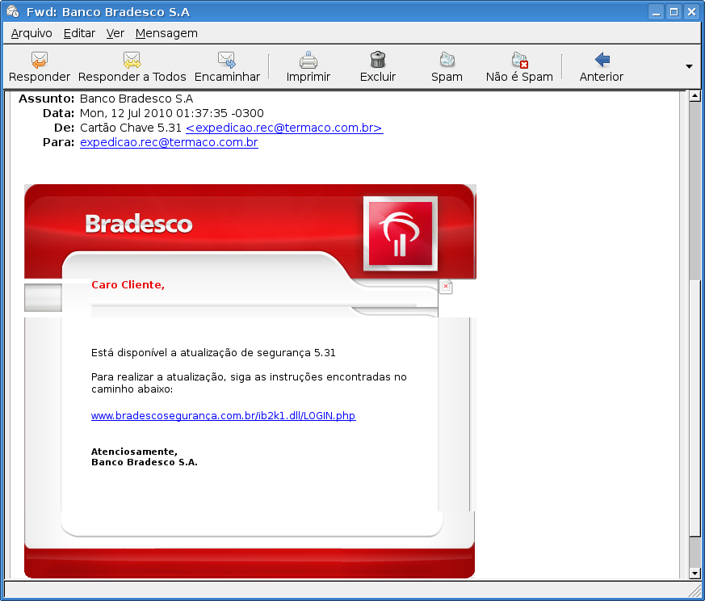Maximize the Fwd: Banco Bradesco window
Viewport: 705px width, 601px height.
point(674,11)
